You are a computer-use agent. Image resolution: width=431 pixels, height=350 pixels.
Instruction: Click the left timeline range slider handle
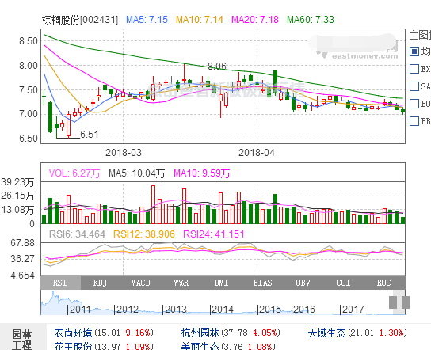[x=393, y=302]
